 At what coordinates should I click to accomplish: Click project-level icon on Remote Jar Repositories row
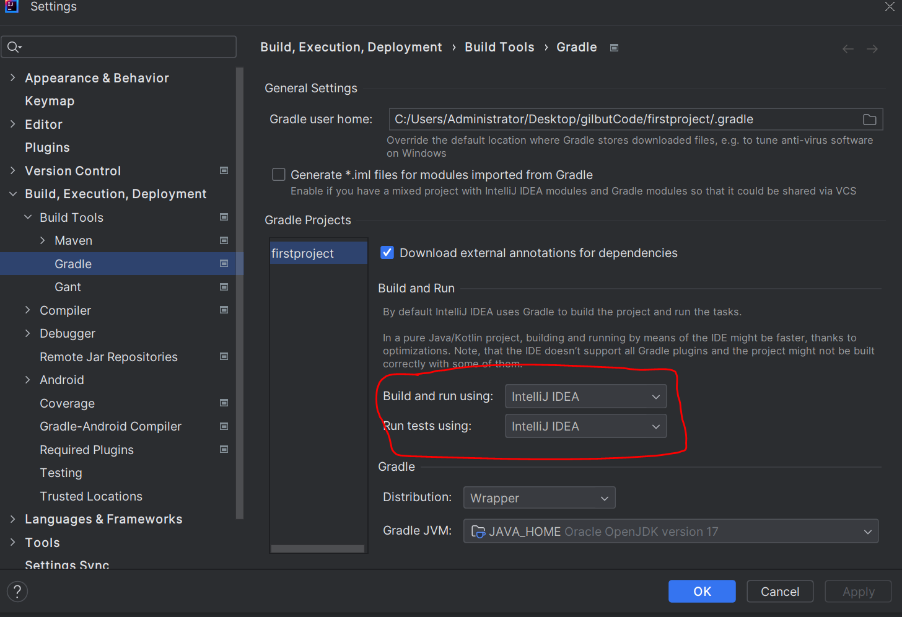pyautogui.click(x=224, y=356)
